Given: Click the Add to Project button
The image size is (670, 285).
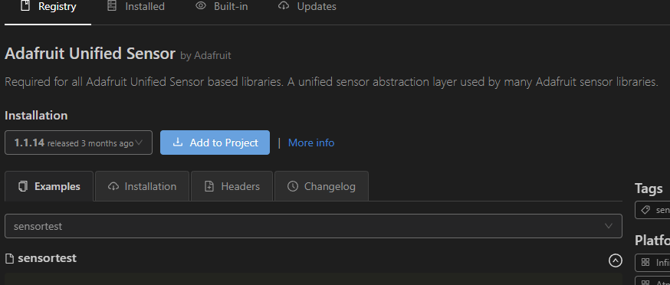Looking at the screenshot, I should point(215,142).
